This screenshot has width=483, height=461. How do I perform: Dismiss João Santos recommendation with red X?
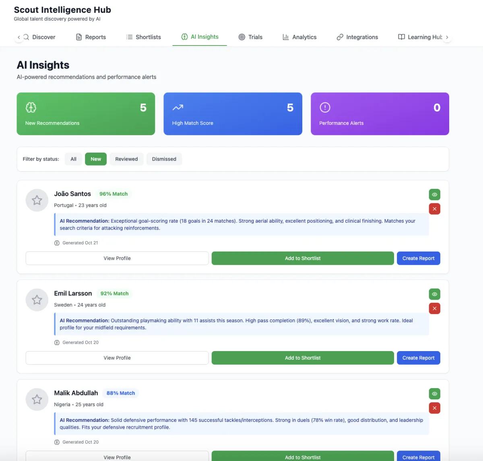tap(434, 209)
